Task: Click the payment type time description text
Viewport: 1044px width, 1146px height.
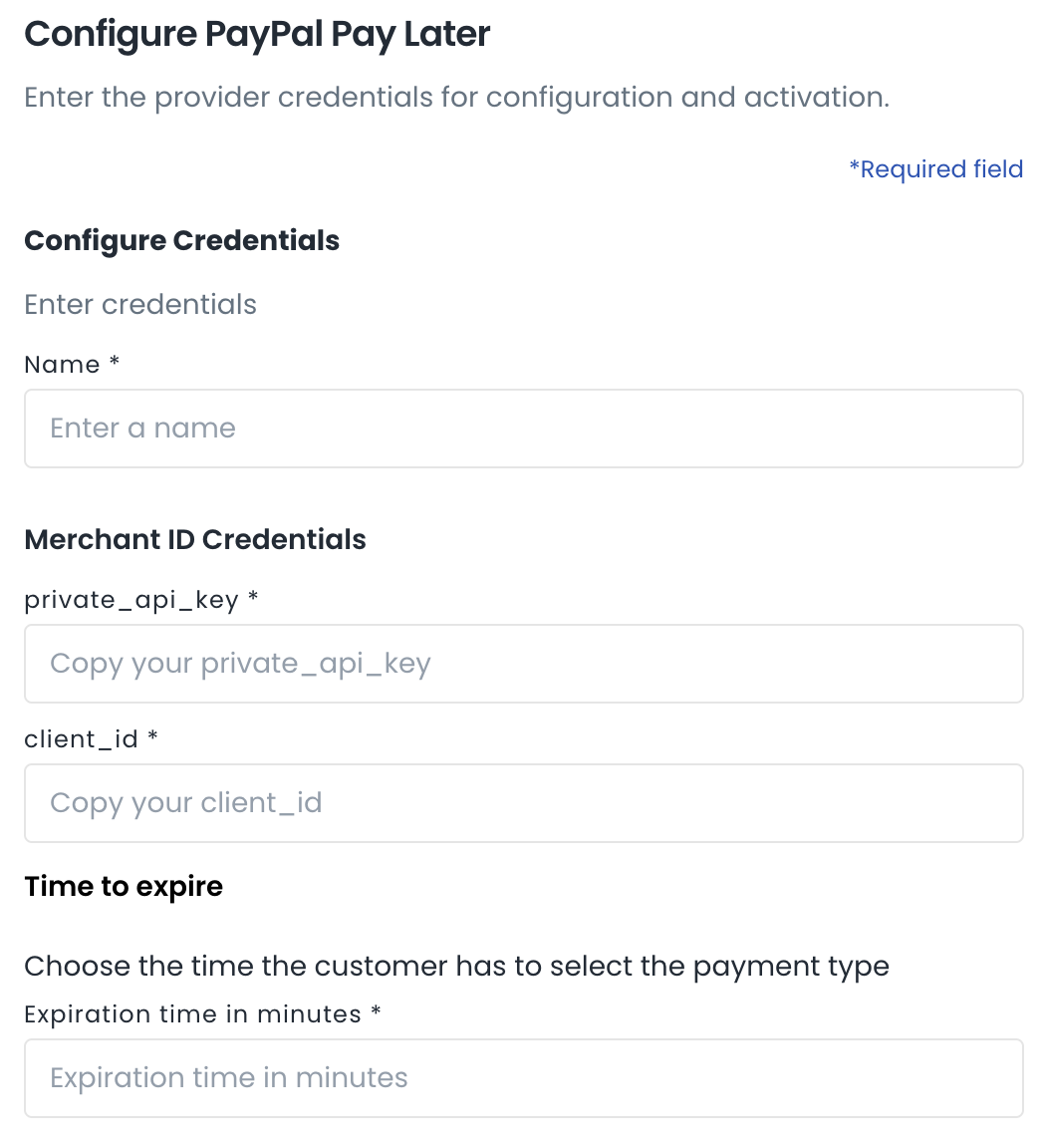Action: 456,967
